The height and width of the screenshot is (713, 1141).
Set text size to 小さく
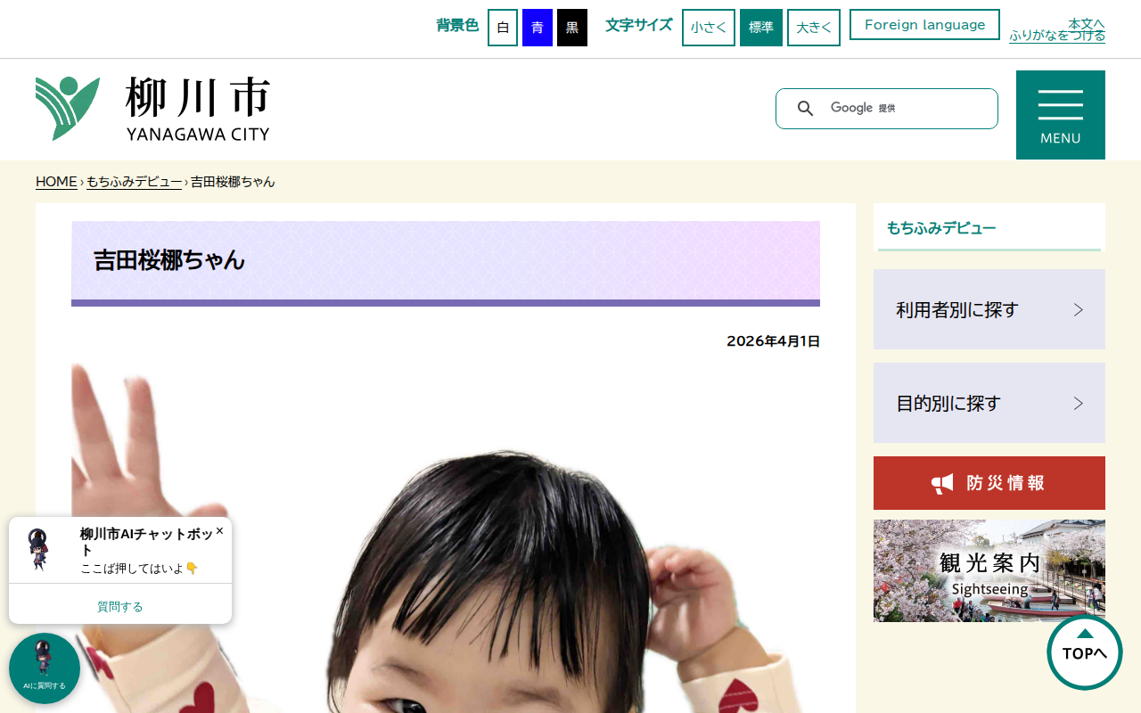709,28
